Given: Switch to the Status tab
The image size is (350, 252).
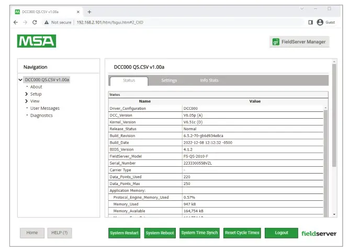Looking at the screenshot, I should coord(129,81).
